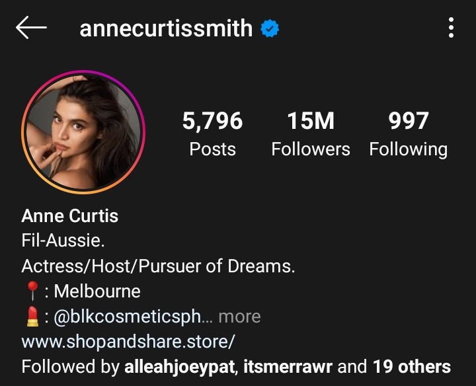Viewport: 476px width, 386px height.
Task: Visit www.shopandshare.store link
Action: pos(128,342)
